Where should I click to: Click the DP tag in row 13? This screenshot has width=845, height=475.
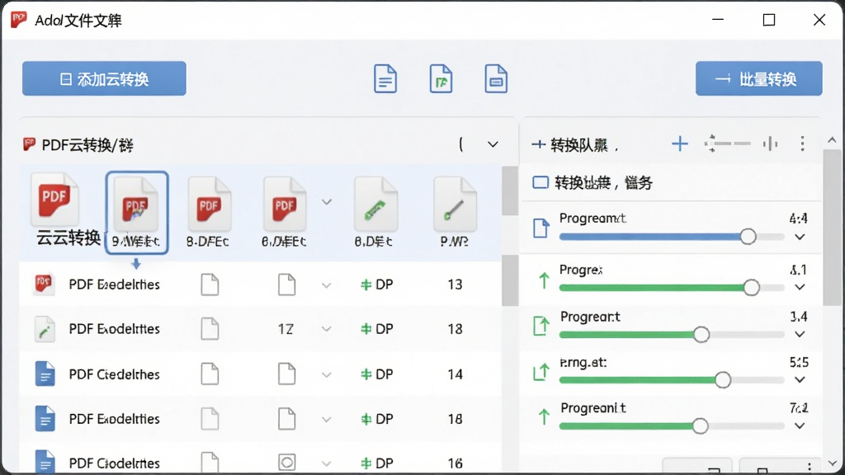[x=376, y=285]
